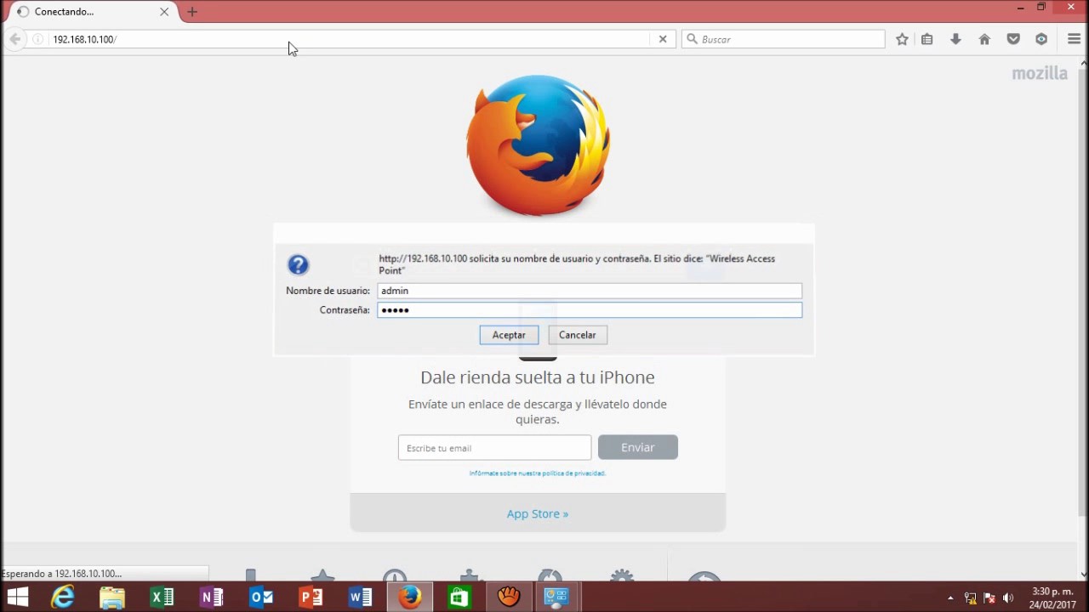Show hidden tray icons arrow
Screen dimensions: 1089x612
tap(950, 598)
